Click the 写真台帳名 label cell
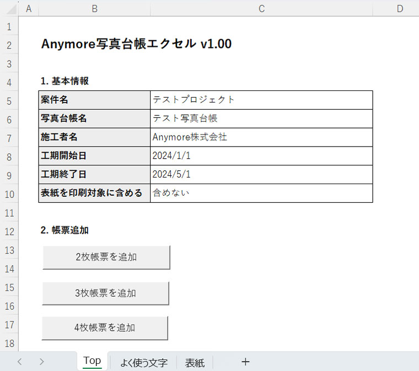 tap(94, 119)
